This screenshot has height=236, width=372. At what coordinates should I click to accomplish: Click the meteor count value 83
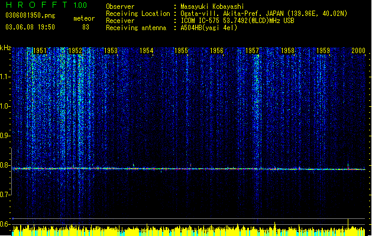pyautogui.click(x=86, y=27)
